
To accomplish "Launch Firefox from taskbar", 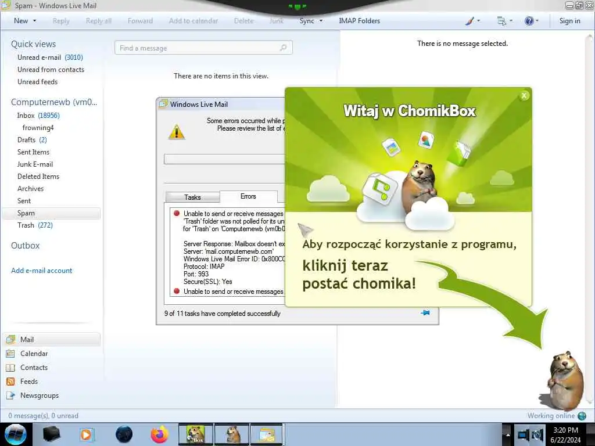I will point(160,434).
